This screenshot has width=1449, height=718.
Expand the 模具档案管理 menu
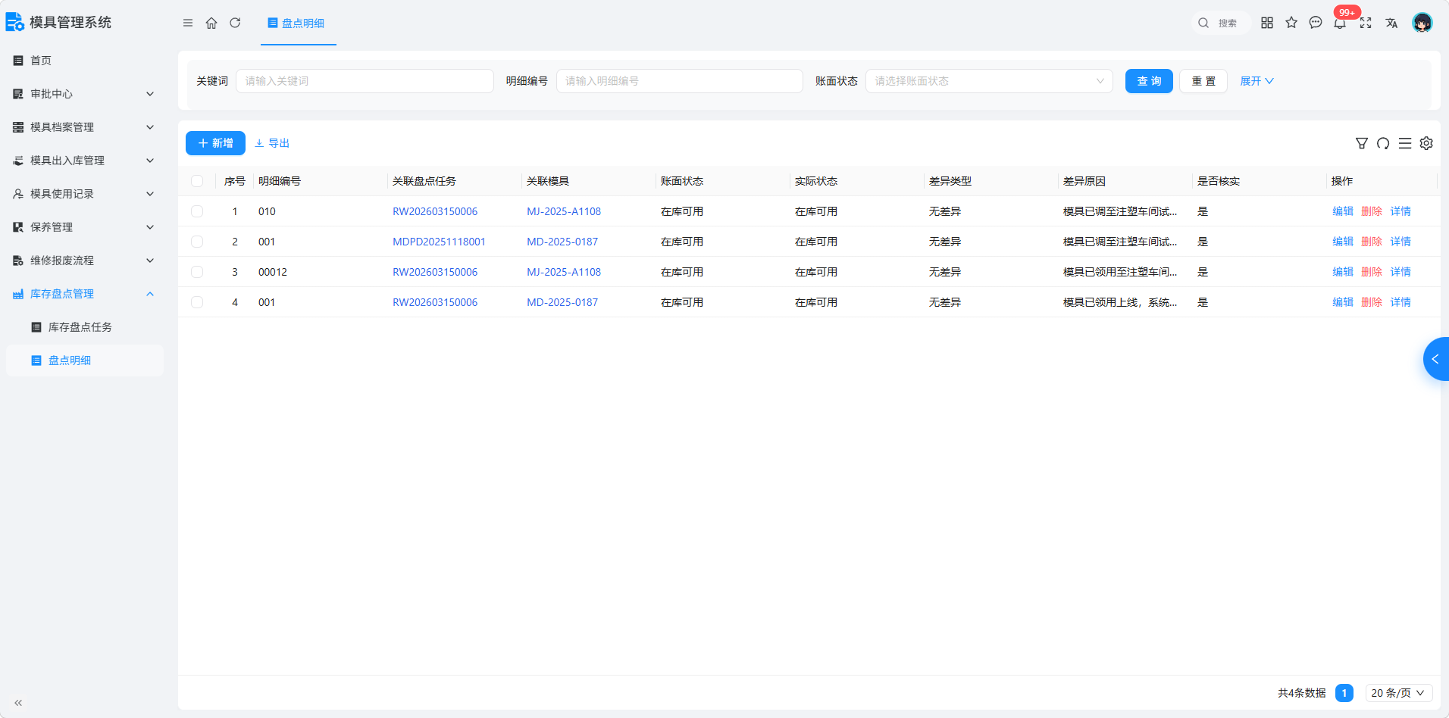coord(83,127)
